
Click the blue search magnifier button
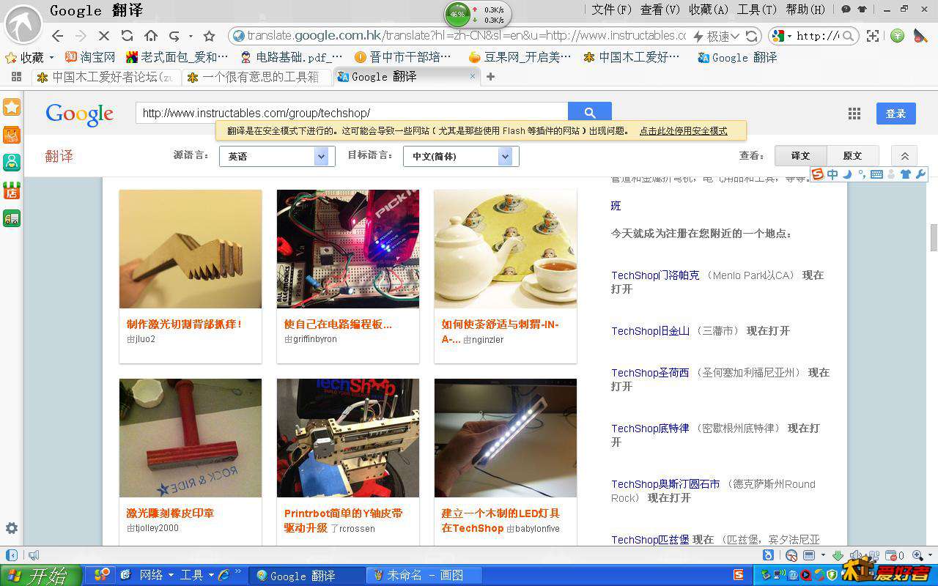tap(590, 113)
